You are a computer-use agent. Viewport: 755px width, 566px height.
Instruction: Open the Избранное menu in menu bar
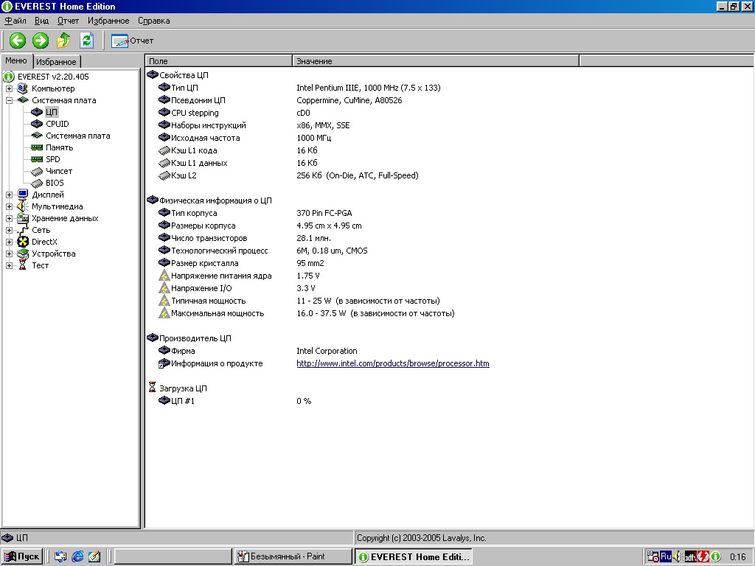[108, 21]
